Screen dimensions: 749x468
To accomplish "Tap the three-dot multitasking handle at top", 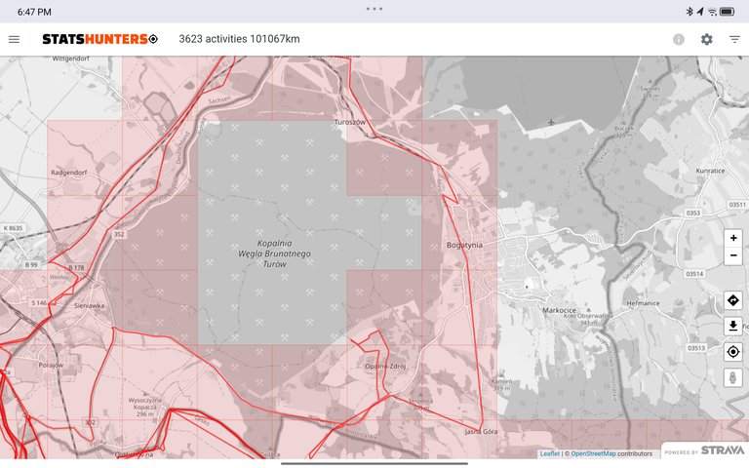I will point(374,8).
